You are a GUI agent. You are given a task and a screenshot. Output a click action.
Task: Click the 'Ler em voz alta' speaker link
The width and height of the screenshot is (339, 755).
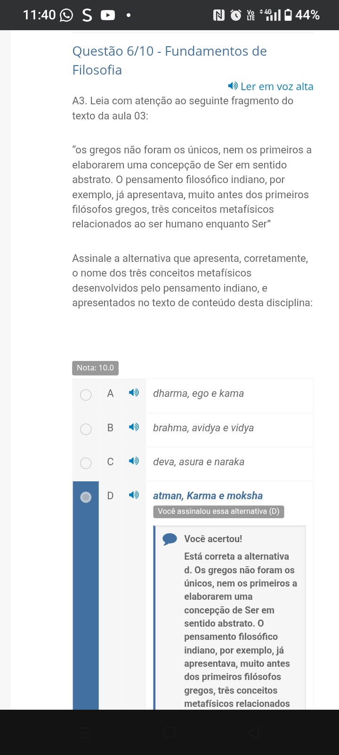click(x=271, y=86)
